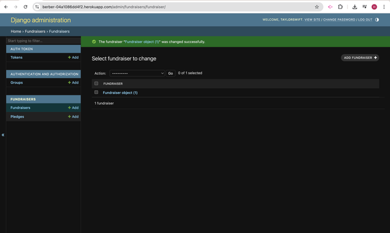
Task: Open the Chrome profile avatar
Action: pyautogui.click(x=374, y=7)
